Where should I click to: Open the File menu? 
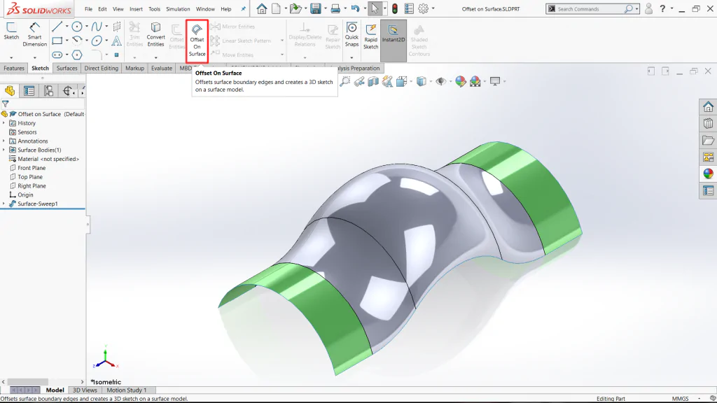tap(88, 8)
